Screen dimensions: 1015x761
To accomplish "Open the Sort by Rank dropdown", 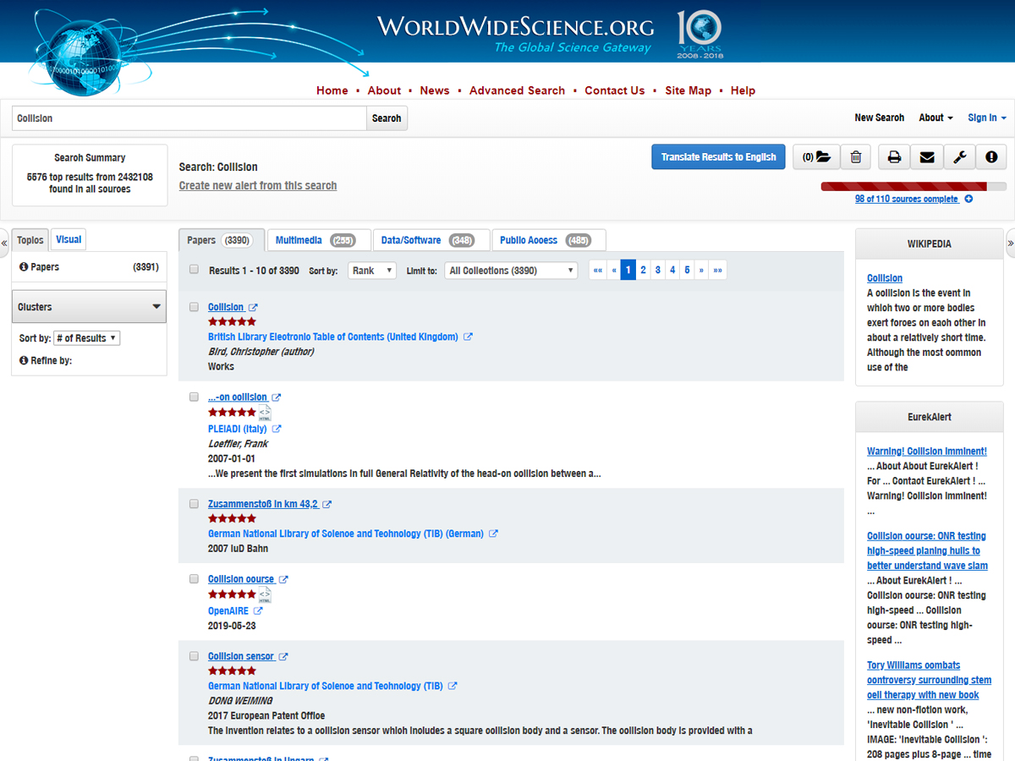I will pos(372,271).
